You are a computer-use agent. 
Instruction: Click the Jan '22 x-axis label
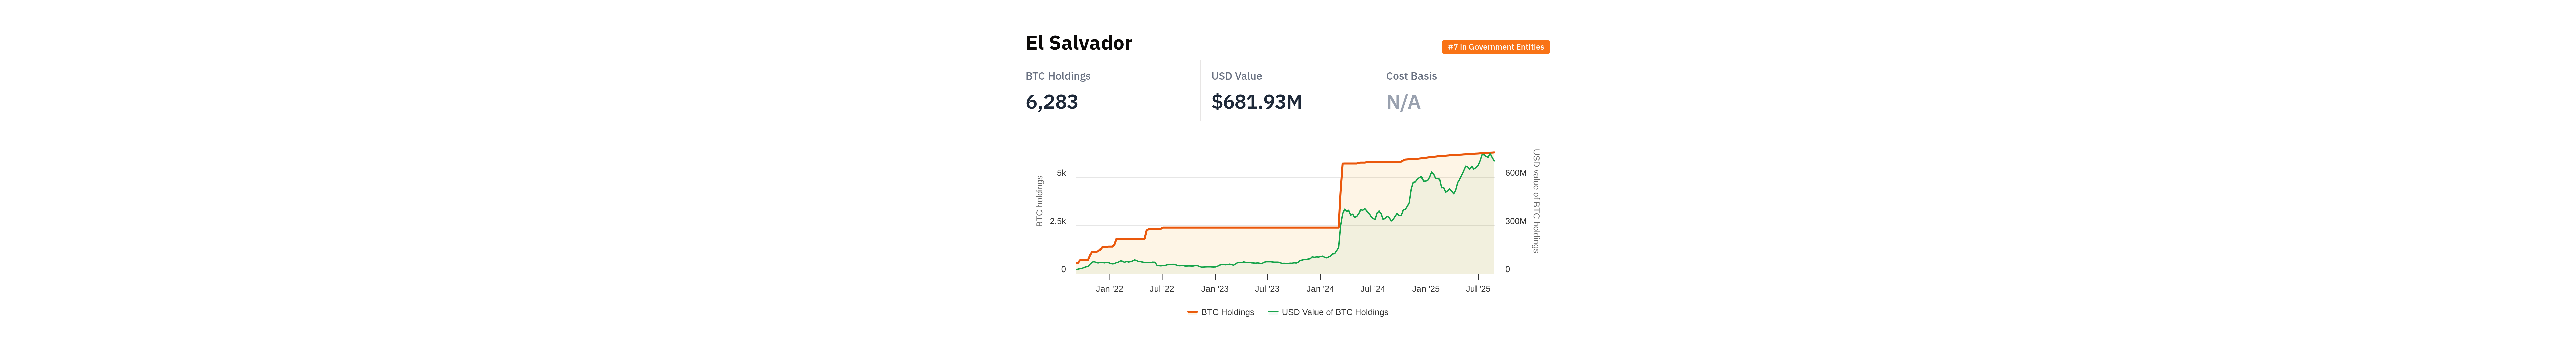click(x=1109, y=289)
